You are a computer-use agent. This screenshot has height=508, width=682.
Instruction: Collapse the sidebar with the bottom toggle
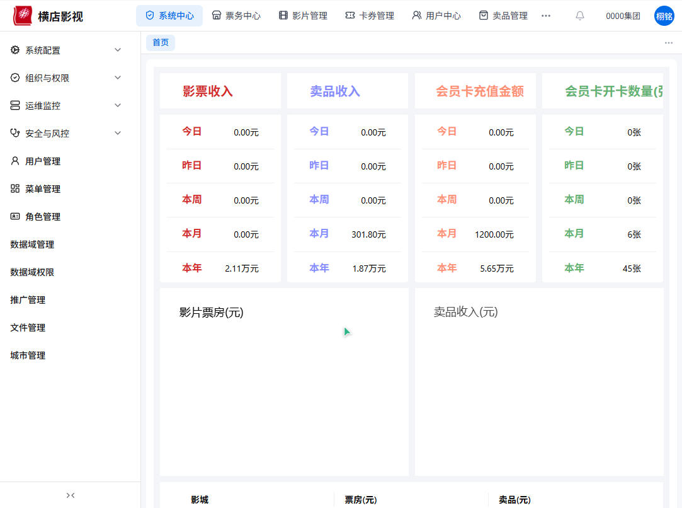pos(71,495)
